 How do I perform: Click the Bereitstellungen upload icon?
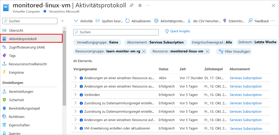4,91
